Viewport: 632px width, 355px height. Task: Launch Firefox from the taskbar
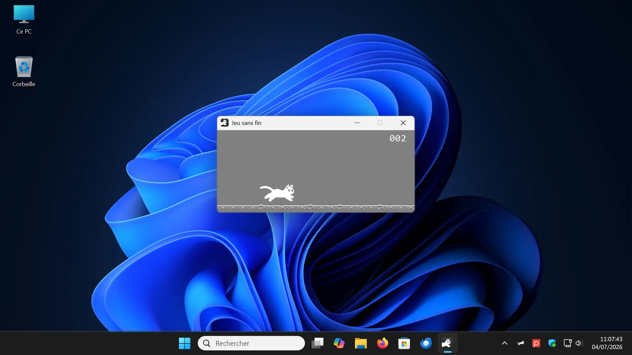point(382,343)
